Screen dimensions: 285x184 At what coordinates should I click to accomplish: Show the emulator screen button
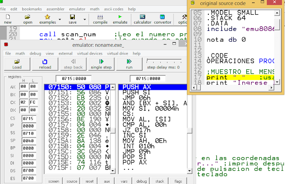click(54, 181)
